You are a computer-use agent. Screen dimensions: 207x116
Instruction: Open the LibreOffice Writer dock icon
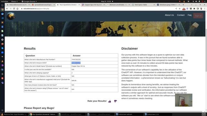2,35
